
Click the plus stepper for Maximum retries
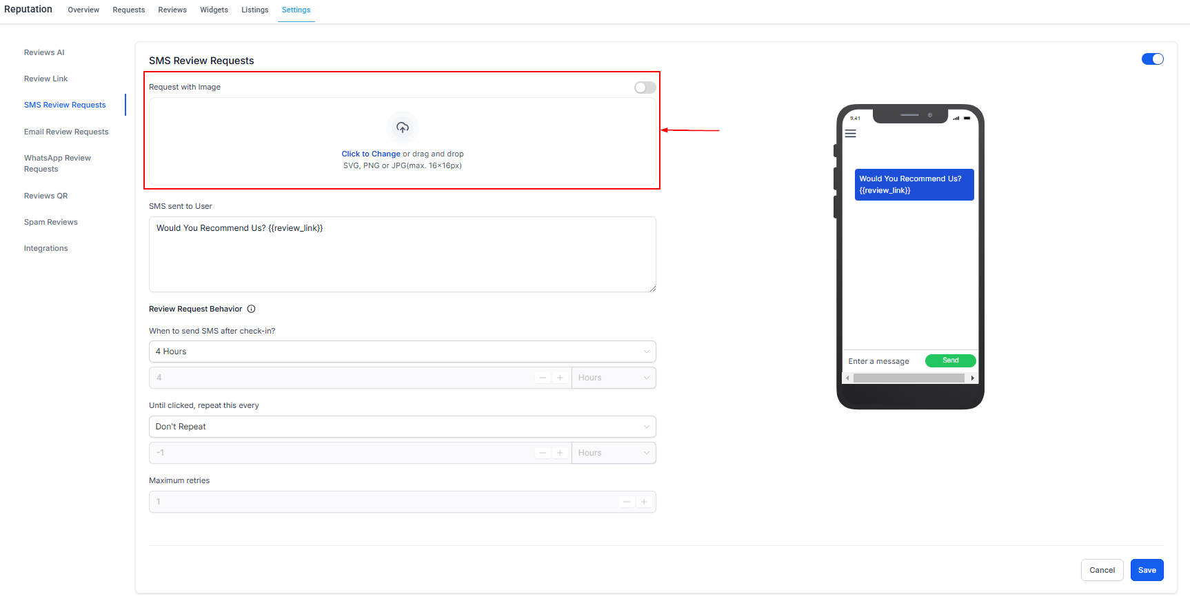tap(644, 502)
